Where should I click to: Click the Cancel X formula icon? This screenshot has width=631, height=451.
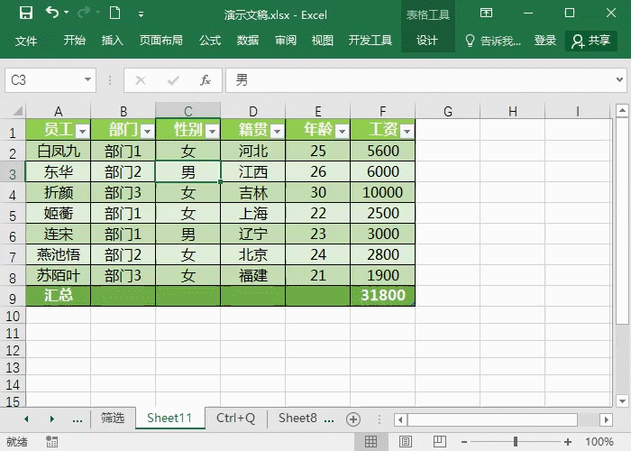[141, 80]
